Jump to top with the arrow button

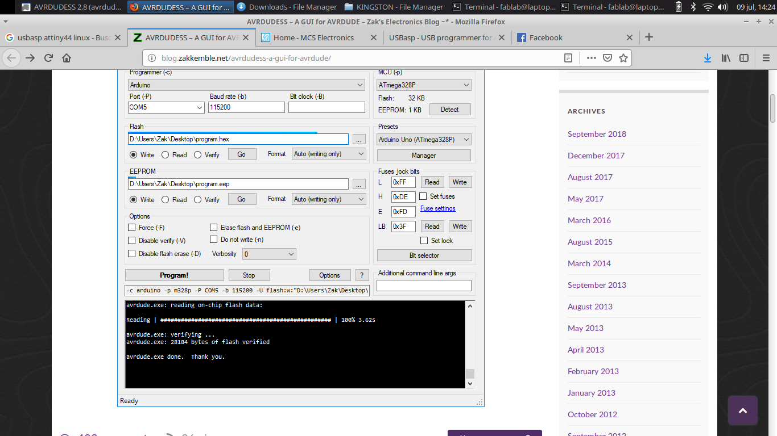743,410
